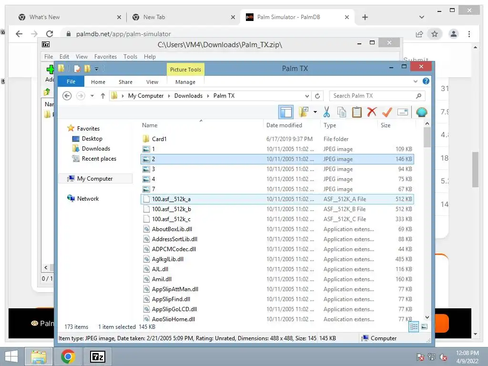The height and width of the screenshot is (366, 488).
Task: Open Chrome three-dot menu
Action: tap(469, 34)
